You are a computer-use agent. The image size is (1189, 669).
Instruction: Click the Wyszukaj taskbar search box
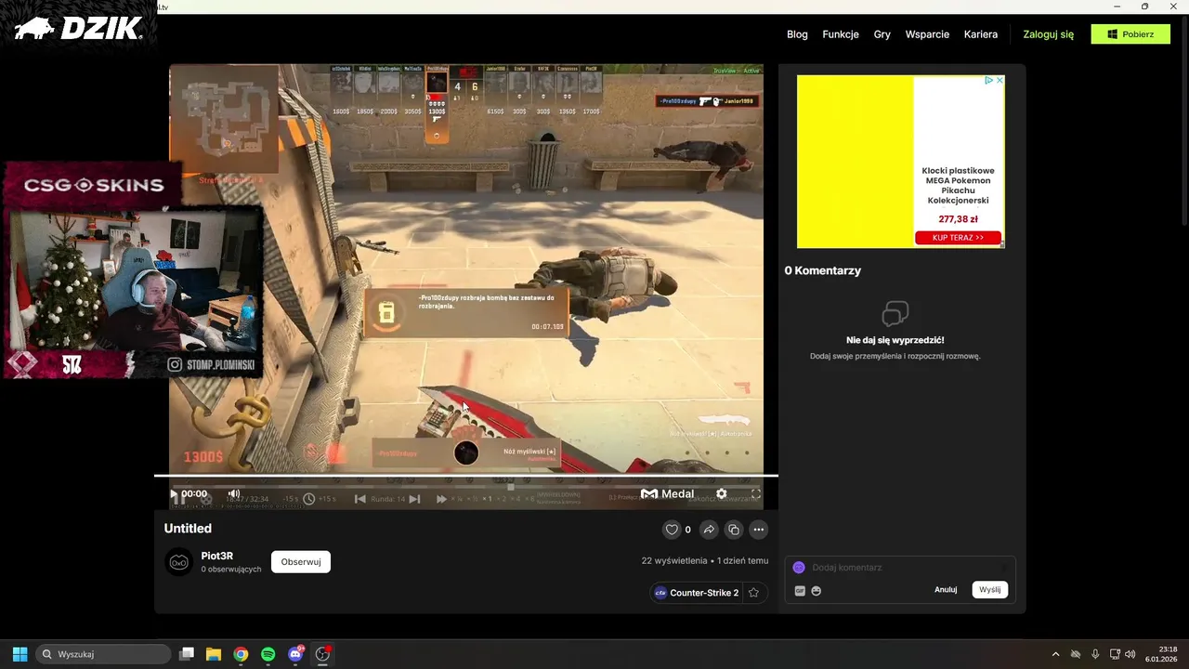pyautogui.click(x=103, y=654)
